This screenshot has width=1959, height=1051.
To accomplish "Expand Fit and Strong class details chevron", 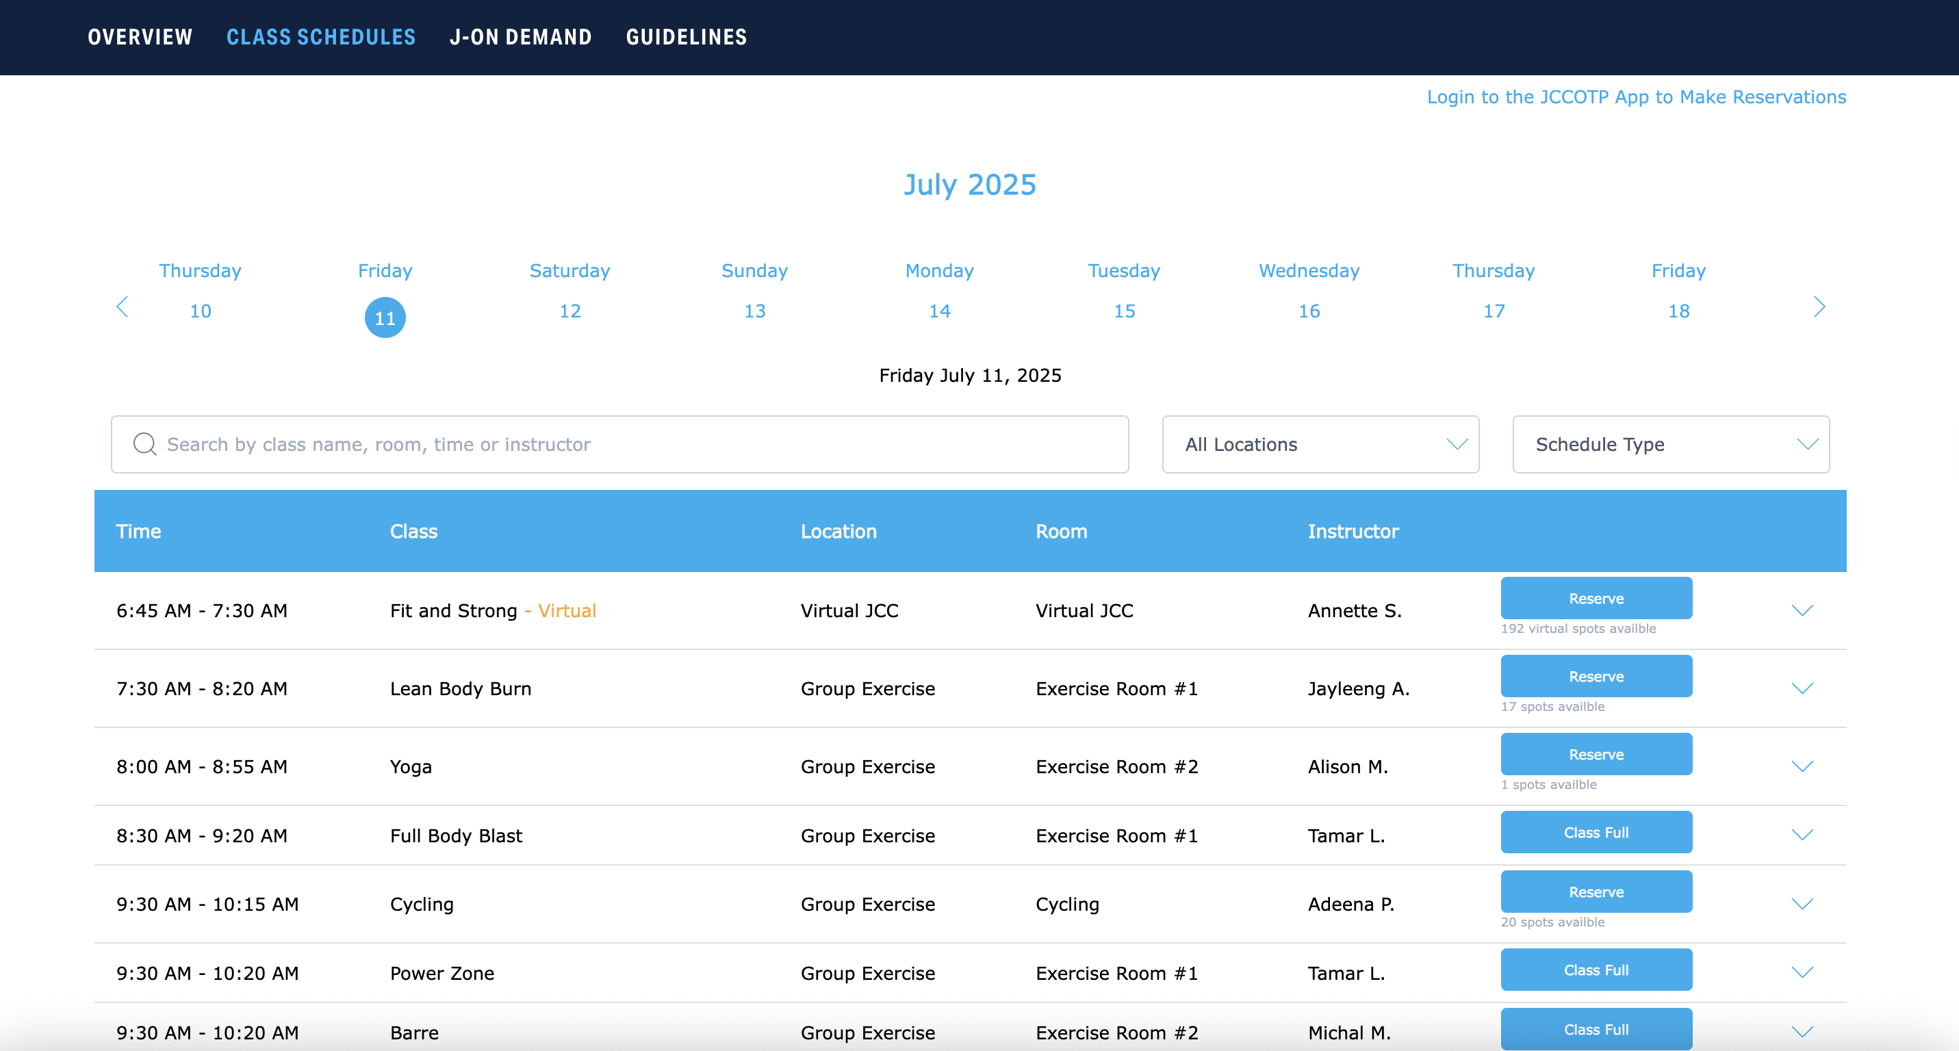I will (1802, 610).
